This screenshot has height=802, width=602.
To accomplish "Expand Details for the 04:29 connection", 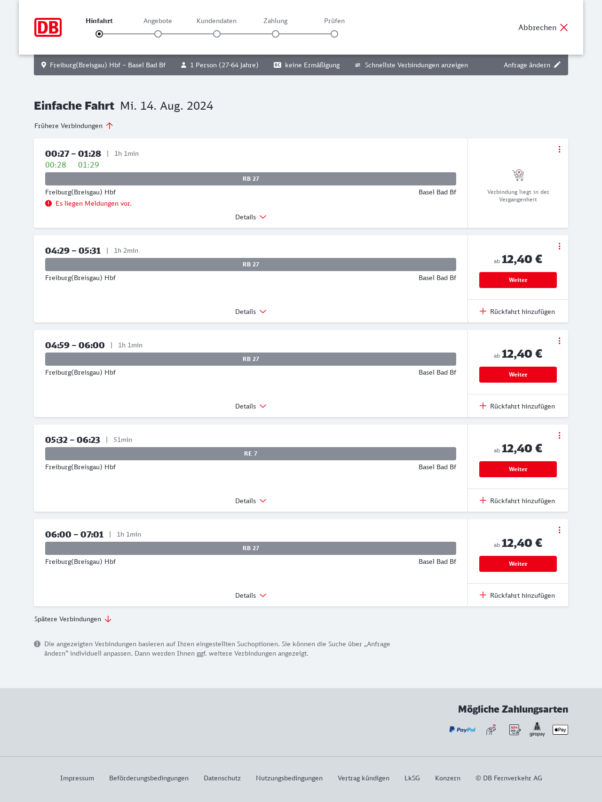I will point(251,312).
